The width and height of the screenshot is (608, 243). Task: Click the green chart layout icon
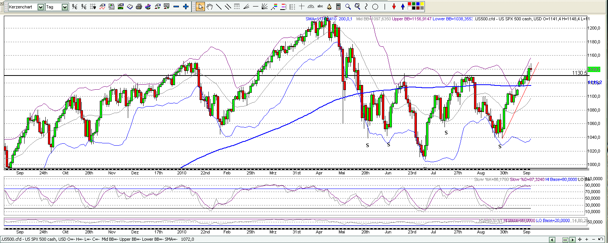coord(121,7)
